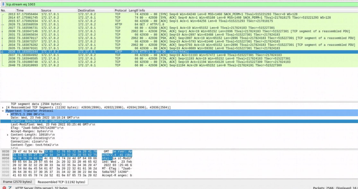The image size is (358, 189).
Task: Select packet 2013 with SYN flag
Action: point(128,14)
